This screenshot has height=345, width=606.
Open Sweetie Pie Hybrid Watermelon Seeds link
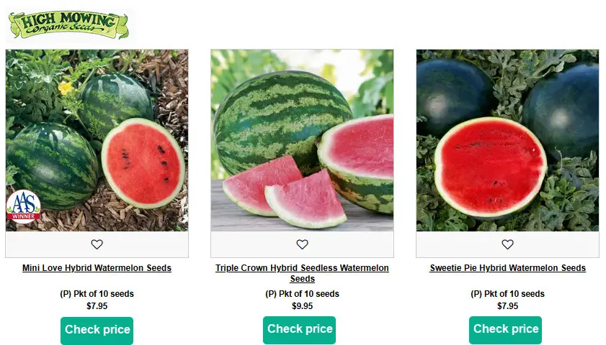pyautogui.click(x=508, y=268)
